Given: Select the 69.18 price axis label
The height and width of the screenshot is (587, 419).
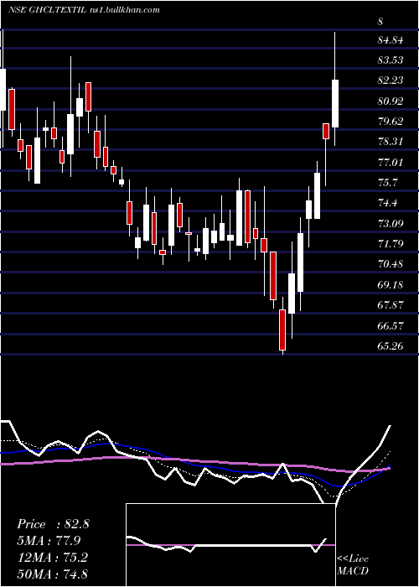Looking at the screenshot, I should click(x=391, y=284).
